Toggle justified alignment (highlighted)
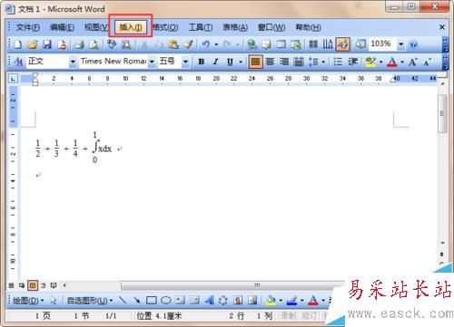Image resolution: width=454 pixels, height=327 pixels. 255,62
